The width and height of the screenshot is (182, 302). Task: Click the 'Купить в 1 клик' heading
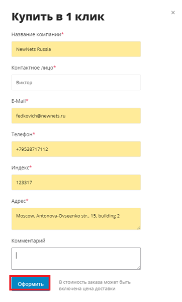click(58, 17)
